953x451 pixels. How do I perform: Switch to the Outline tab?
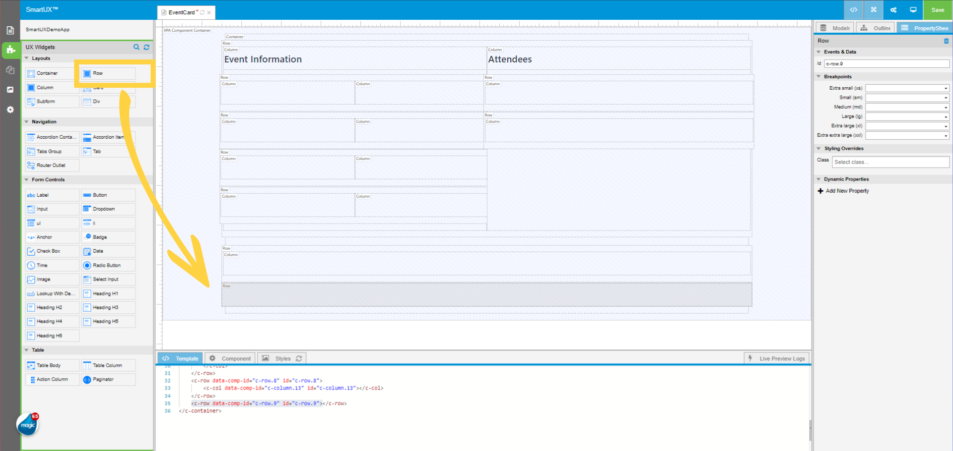876,28
